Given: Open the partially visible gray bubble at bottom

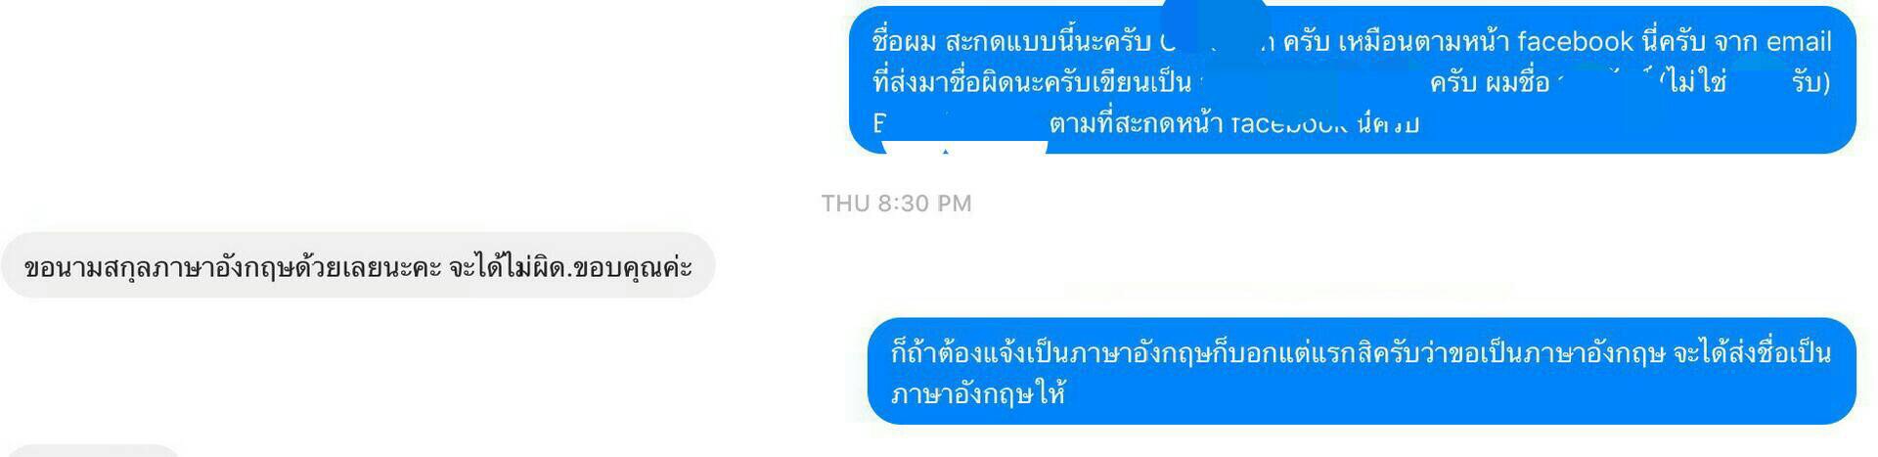Looking at the screenshot, I should click(92, 451).
